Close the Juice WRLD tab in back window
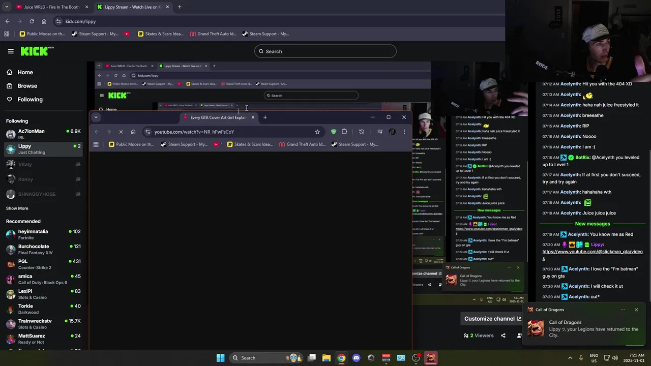This screenshot has width=651, height=366. coord(86,7)
